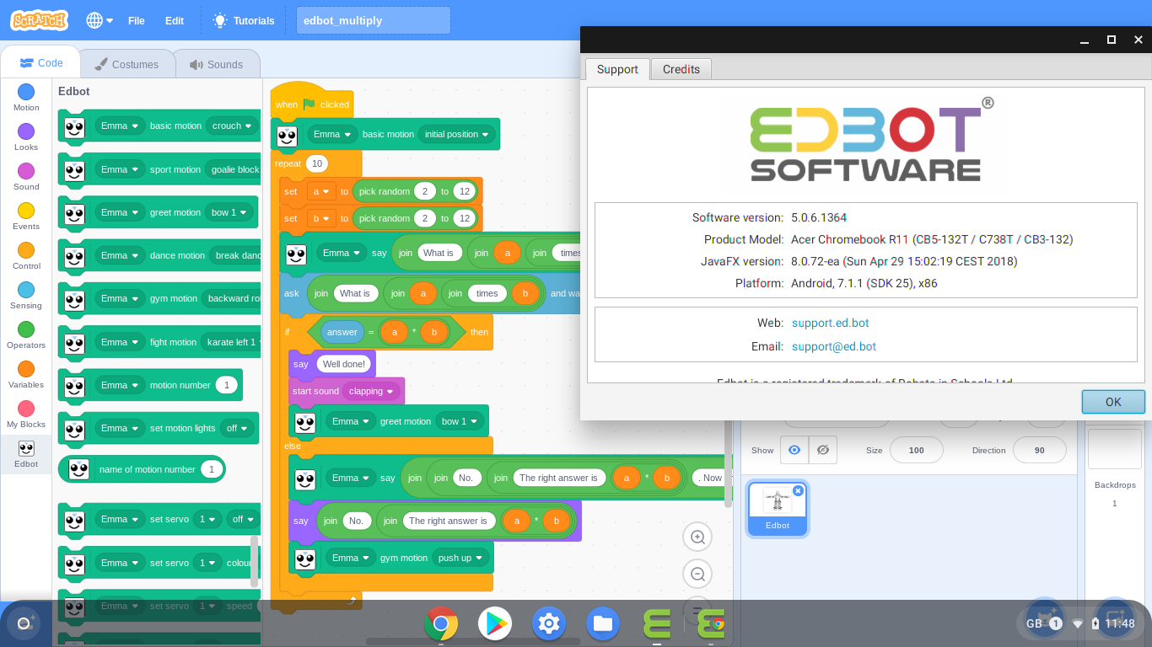The width and height of the screenshot is (1152, 647).
Task: Open the push up gym motion dropdown
Action: pos(460,558)
